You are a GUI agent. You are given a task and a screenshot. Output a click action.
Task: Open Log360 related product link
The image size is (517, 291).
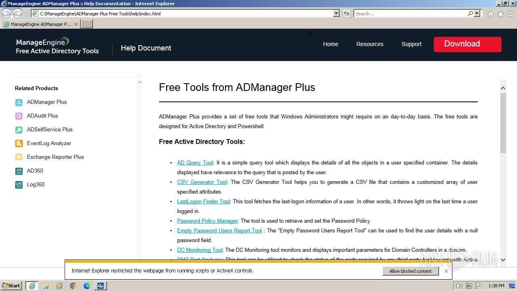tap(36, 185)
